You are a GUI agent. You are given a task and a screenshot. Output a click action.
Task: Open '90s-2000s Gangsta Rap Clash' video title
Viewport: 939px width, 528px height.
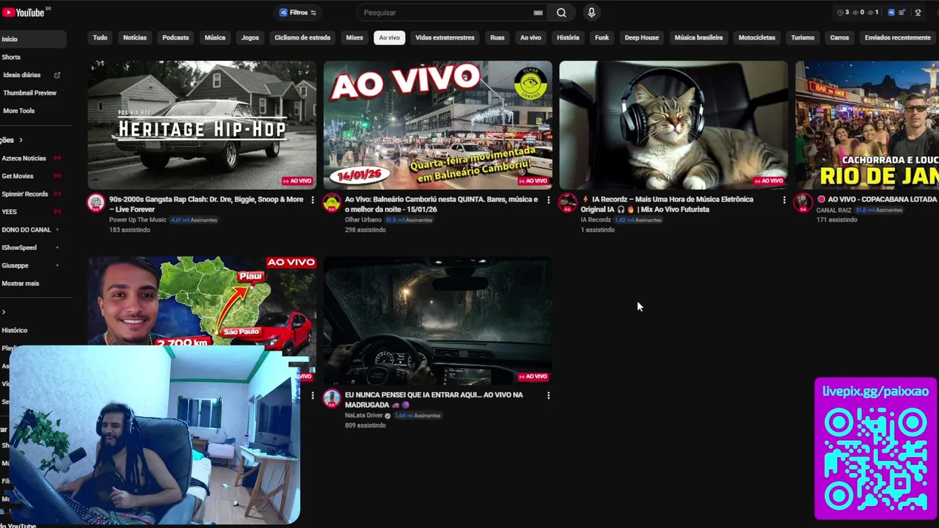[x=206, y=204]
